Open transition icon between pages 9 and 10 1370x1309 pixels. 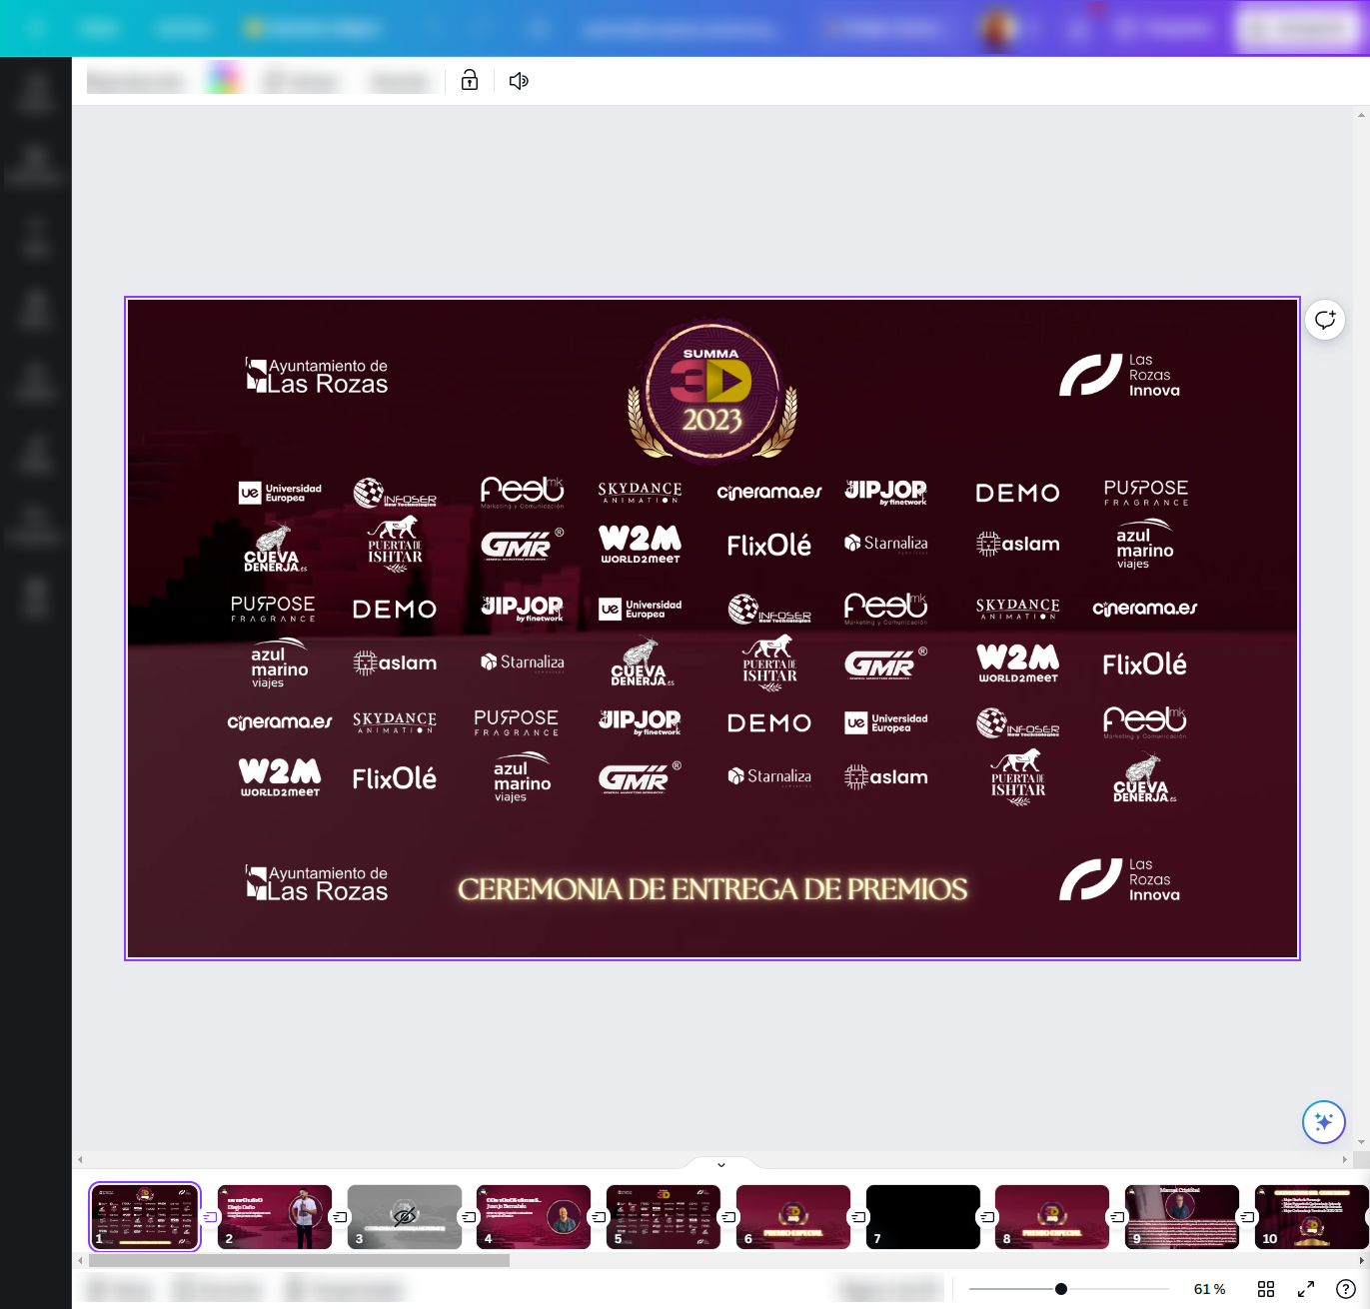click(x=1247, y=1217)
